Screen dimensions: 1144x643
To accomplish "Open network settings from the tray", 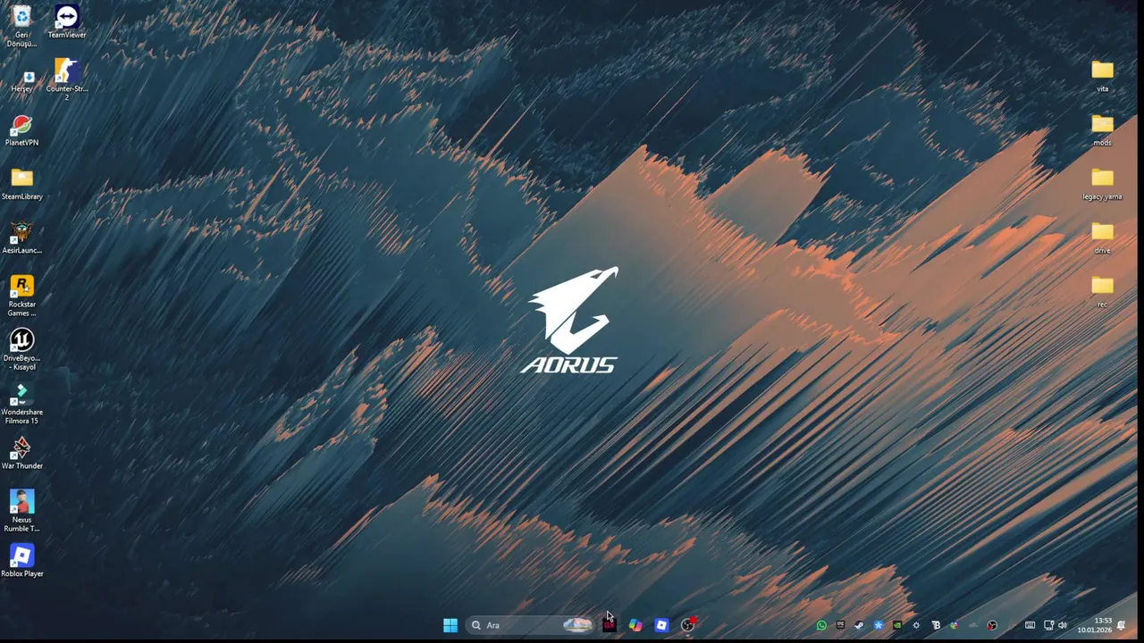I will (1049, 625).
